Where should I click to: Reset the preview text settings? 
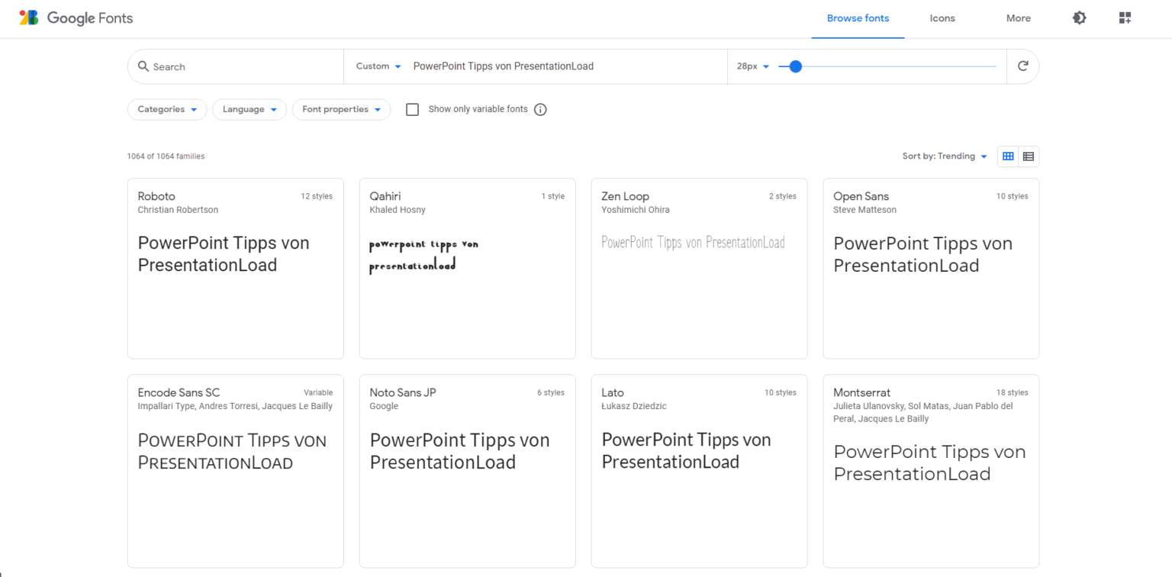1022,66
